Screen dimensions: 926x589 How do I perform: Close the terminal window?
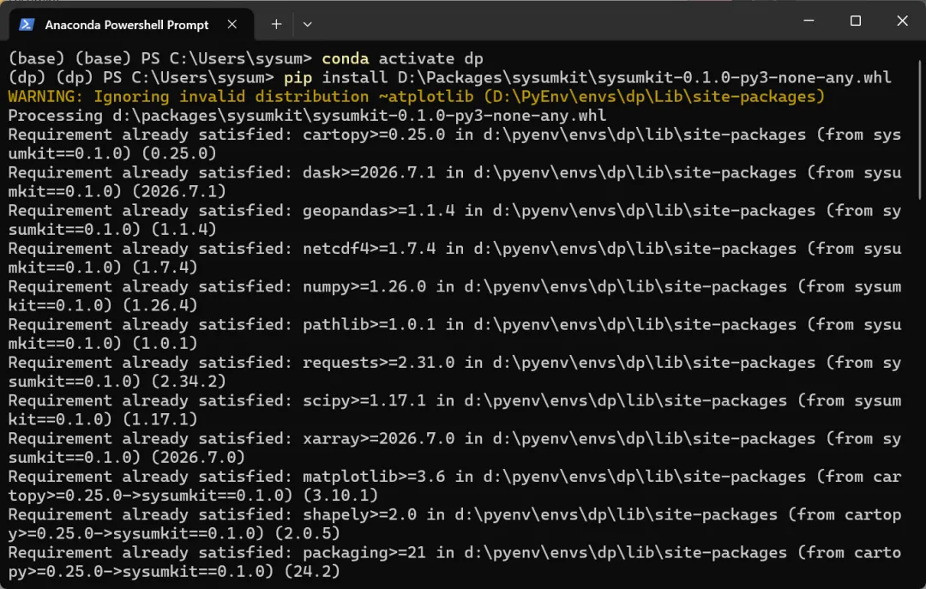[x=902, y=21]
